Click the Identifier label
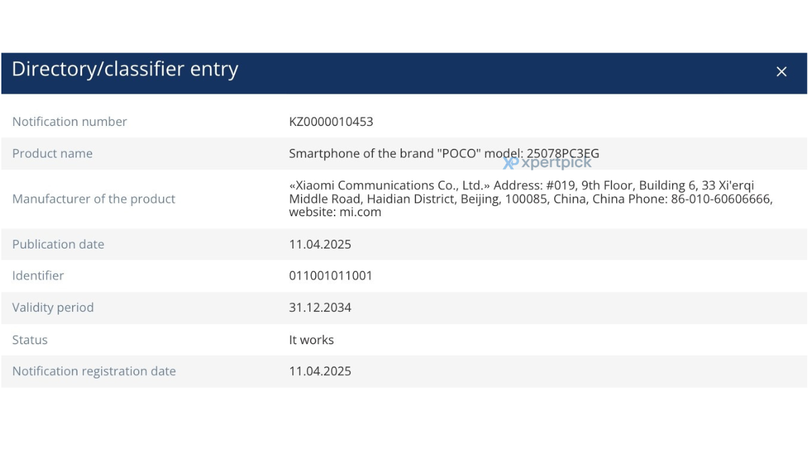 (x=38, y=275)
